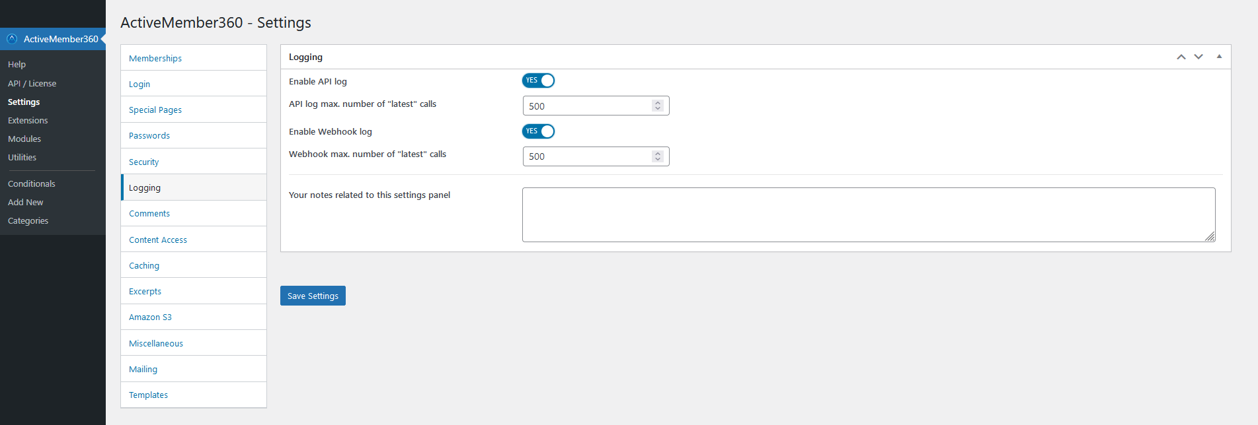This screenshot has width=1258, height=425.
Task: Open Add New under Conditionals
Action: [x=25, y=202]
